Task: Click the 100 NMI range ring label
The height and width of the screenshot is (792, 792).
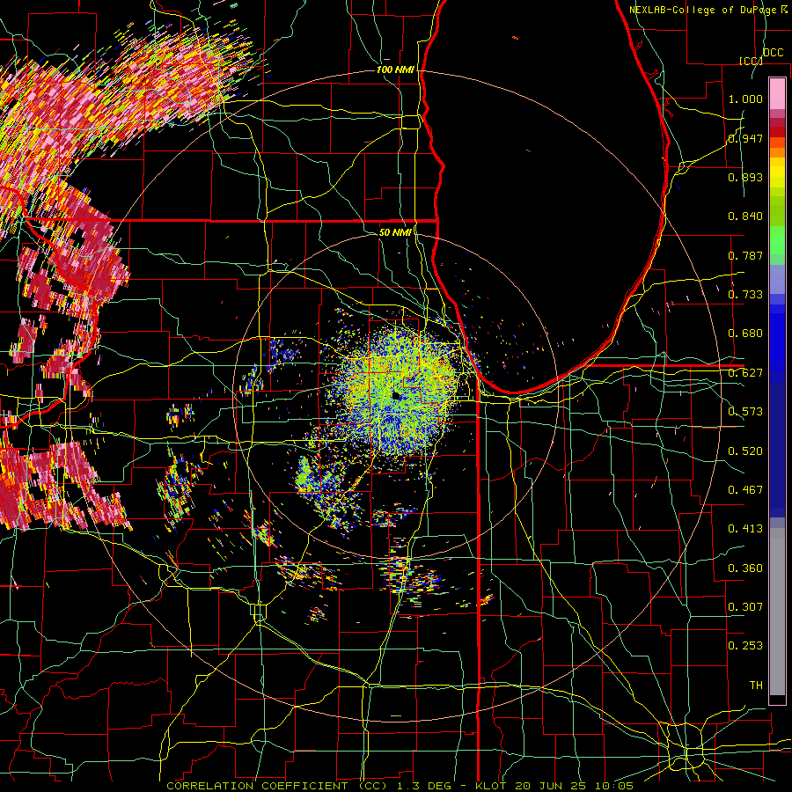Action: pos(395,70)
